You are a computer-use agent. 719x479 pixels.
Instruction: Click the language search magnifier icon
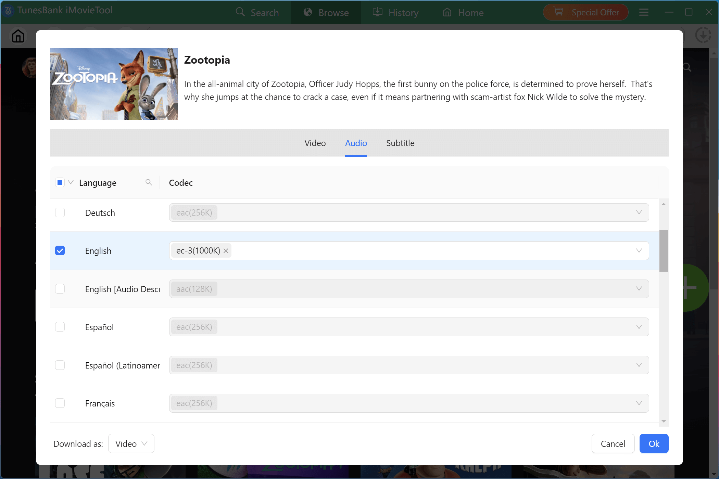pos(149,182)
